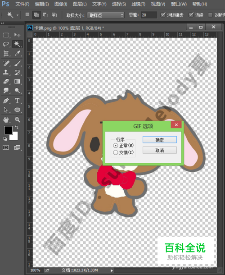Select the Zoom tool
This screenshot has height=275, width=225.
[17, 120]
